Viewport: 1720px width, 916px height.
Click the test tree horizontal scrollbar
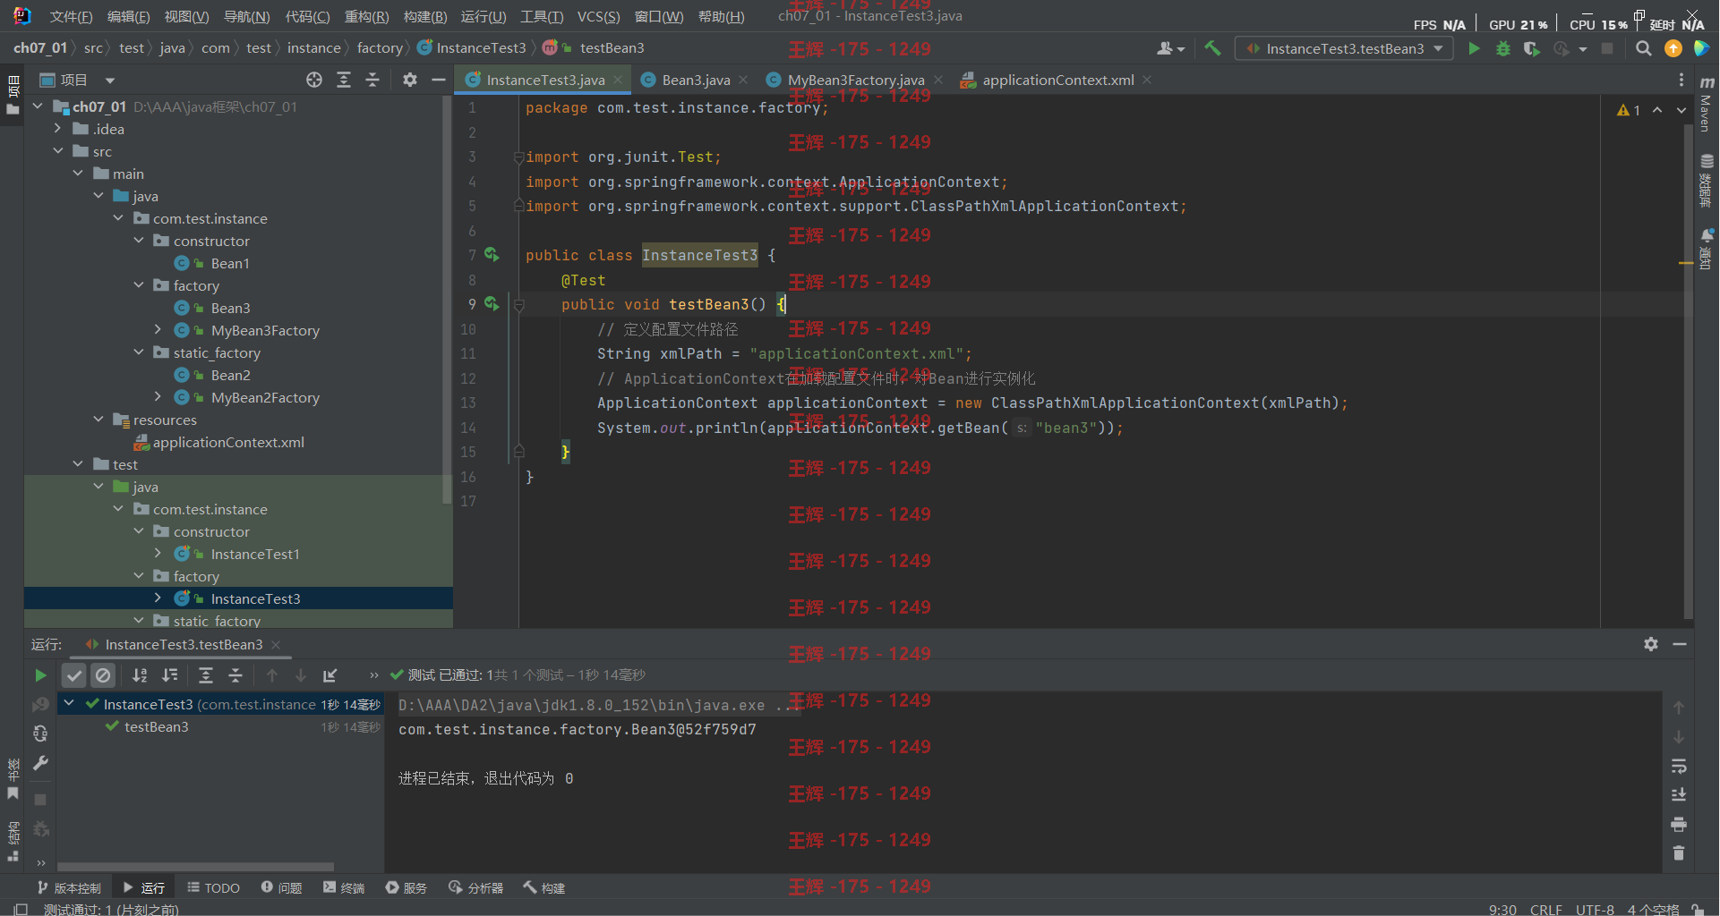tap(195, 867)
